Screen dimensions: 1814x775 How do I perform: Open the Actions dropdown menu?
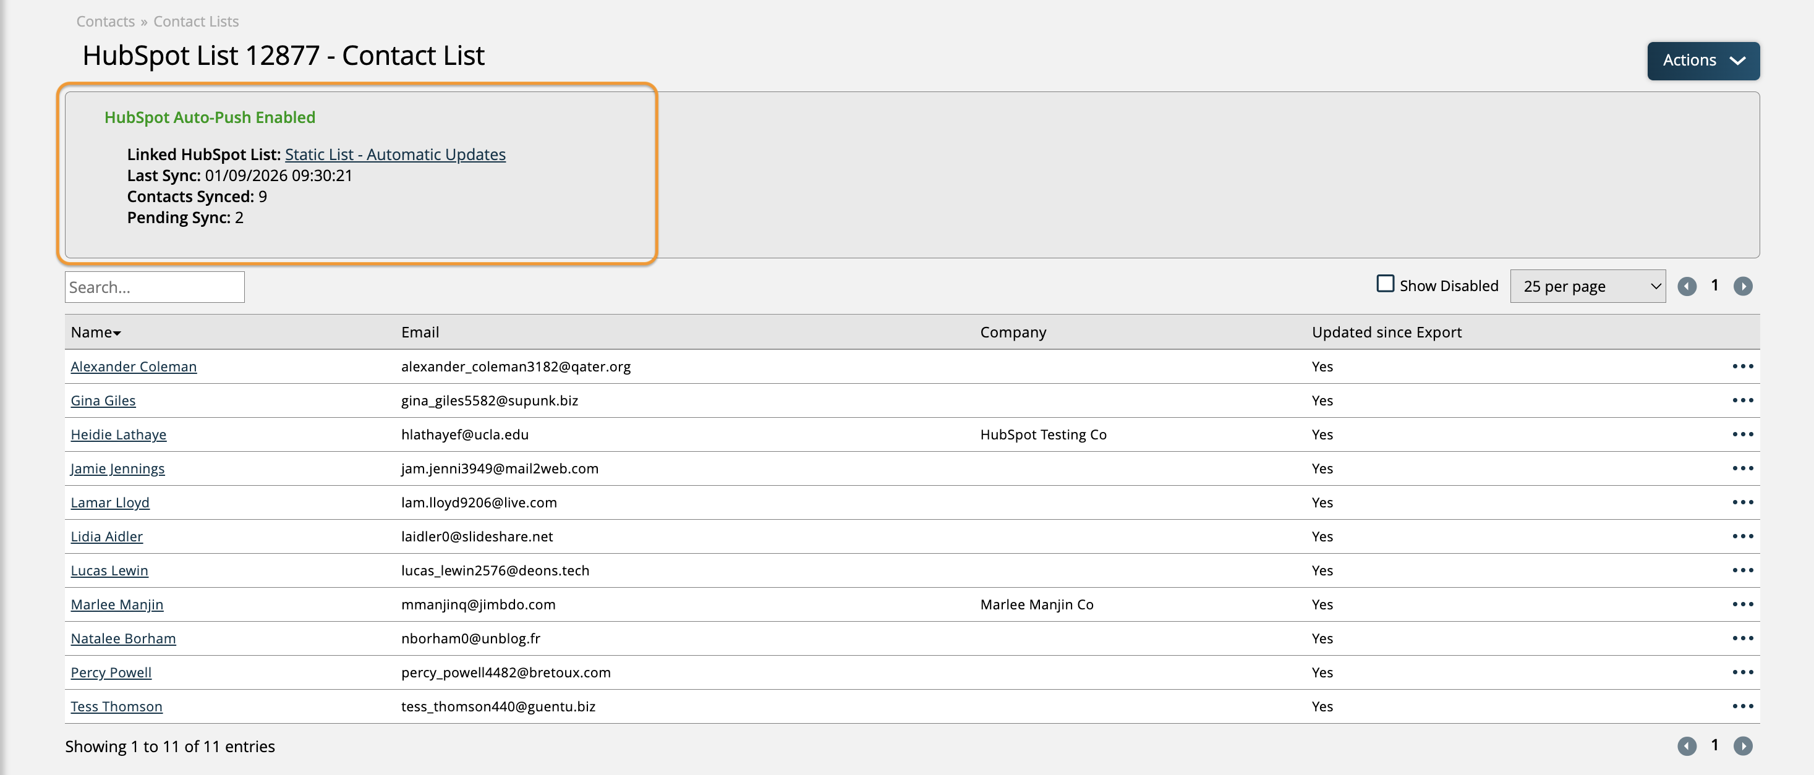tap(1703, 61)
